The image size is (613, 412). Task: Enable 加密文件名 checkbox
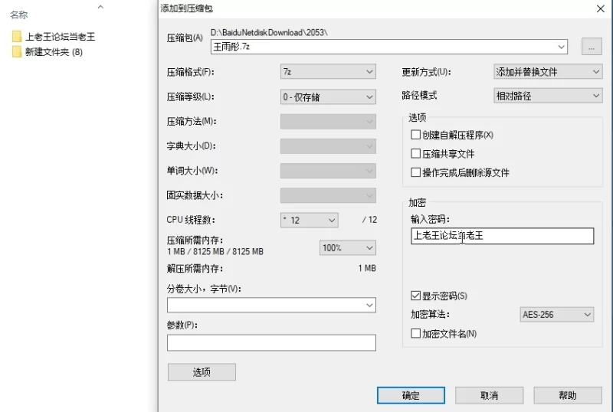[x=416, y=334]
